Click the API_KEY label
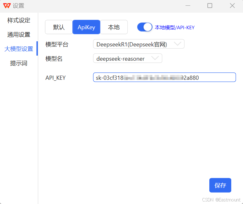The width and height of the screenshot is (243, 204). [56, 78]
